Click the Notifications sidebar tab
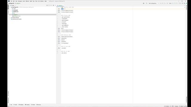The height and width of the screenshot is (107, 191). tap(187, 100)
